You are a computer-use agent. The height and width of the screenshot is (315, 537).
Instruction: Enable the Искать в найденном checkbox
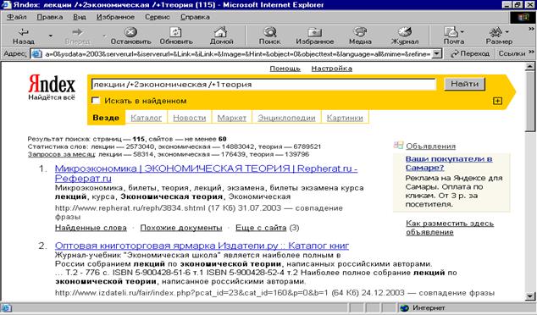pyautogui.click(x=96, y=101)
